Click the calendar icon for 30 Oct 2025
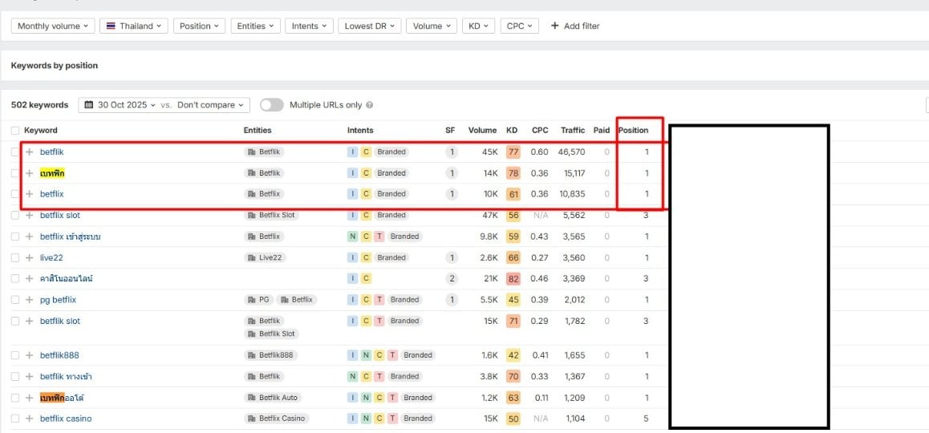Image resolution: width=929 pixels, height=433 pixels. pos(89,105)
